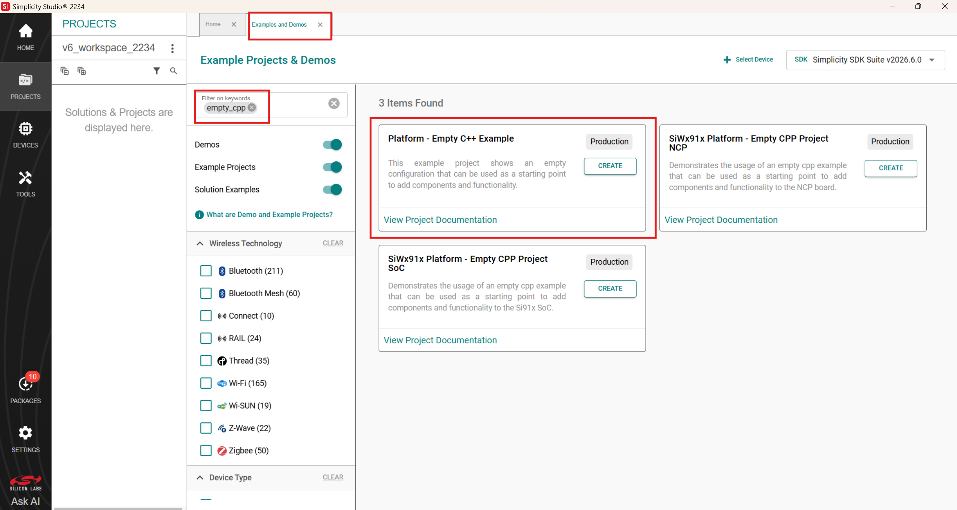This screenshot has height=510, width=957.
Task: Click the Production badge on Empty C++ Example
Action: pos(609,142)
